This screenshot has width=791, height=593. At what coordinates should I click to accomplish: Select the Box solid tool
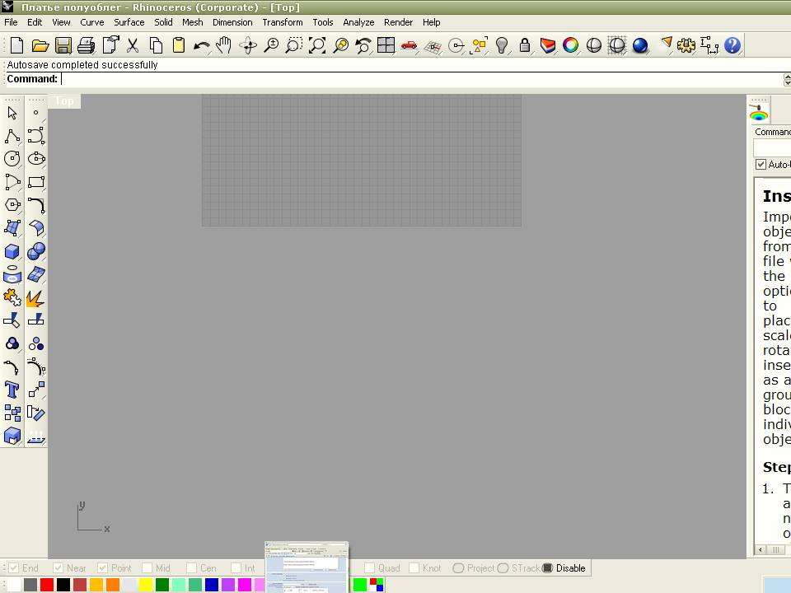(12, 251)
